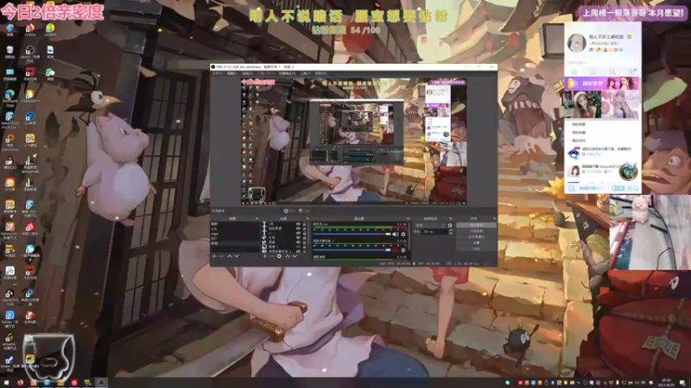Move selected scene up in OBS

point(230,256)
